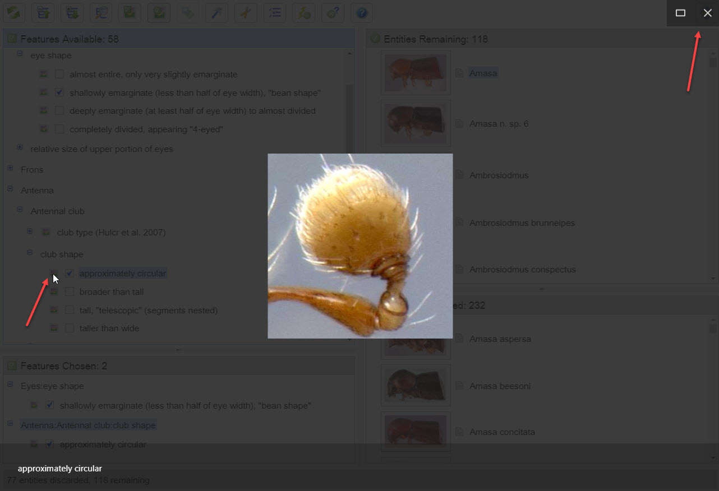The height and width of the screenshot is (491, 719).
Task: Open the list ordering toolbar icon
Action: (275, 13)
